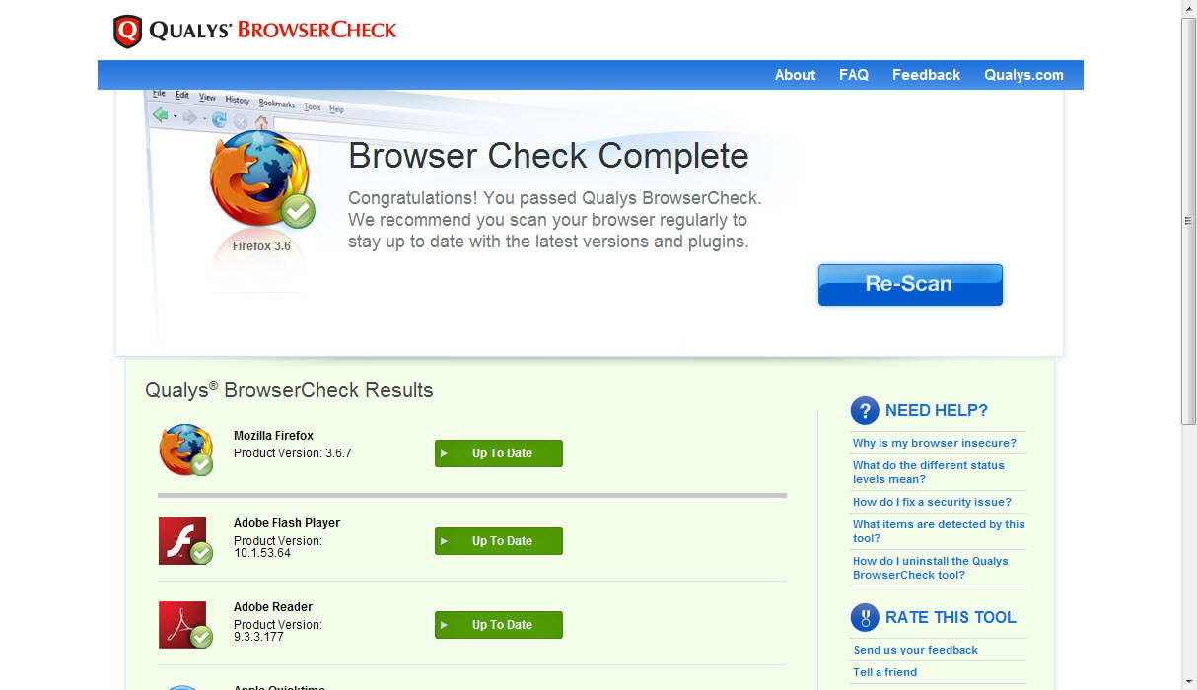Click the scrollbar up arrow

pos(1189,8)
